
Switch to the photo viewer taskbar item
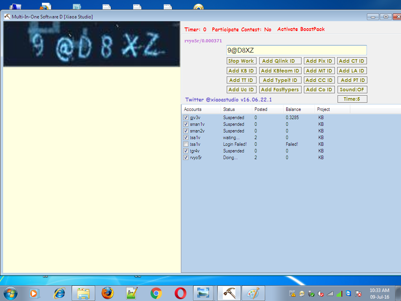(203, 293)
